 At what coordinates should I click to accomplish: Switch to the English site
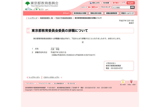[x=130, y=3]
